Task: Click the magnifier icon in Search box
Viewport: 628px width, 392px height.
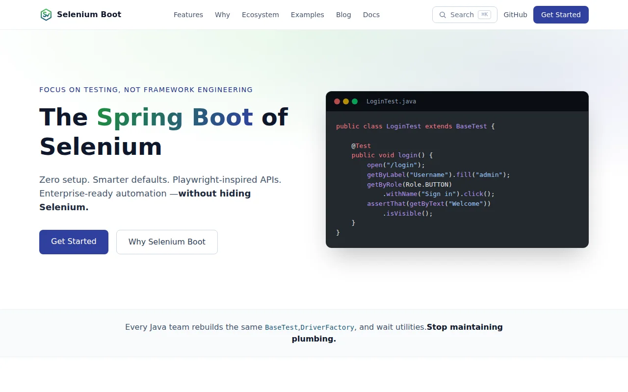Action: (443, 15)
